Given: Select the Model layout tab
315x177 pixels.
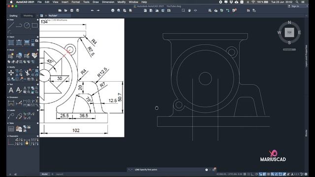Looking at the screenshot, I should (x=45, y=174).
